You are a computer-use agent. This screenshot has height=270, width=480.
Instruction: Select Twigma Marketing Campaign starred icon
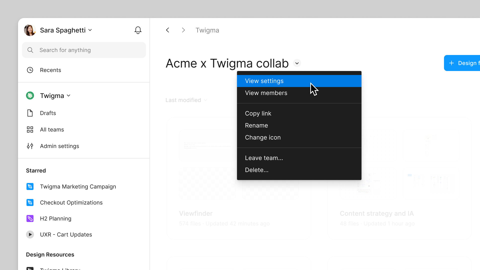click(30, 186)
